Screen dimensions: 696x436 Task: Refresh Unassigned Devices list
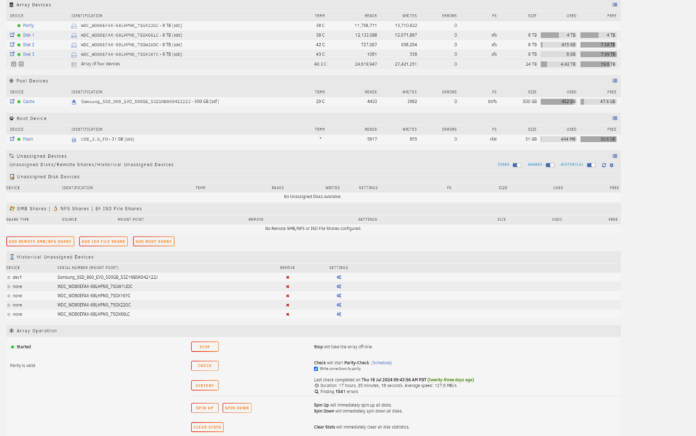[x=603, y=165]
